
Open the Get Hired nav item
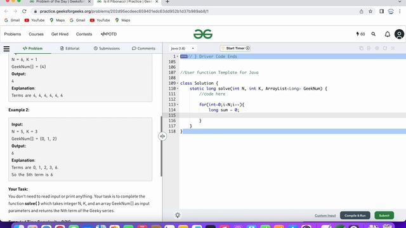tap(60, 34)
